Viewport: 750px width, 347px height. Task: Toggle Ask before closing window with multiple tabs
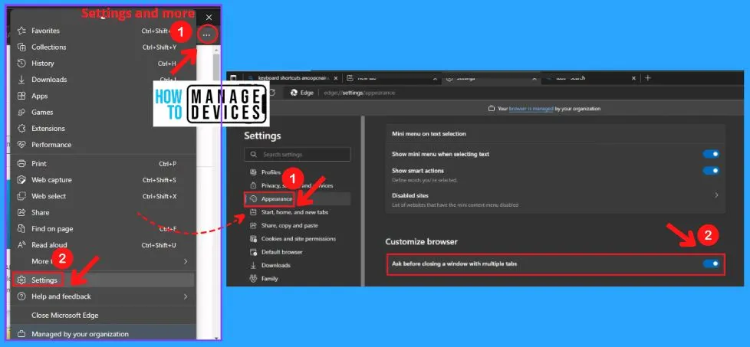coord(711,264)
